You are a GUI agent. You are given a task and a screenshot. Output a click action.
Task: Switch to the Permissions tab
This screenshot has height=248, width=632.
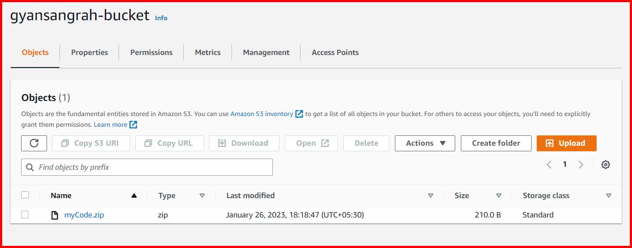click(151, 52)
